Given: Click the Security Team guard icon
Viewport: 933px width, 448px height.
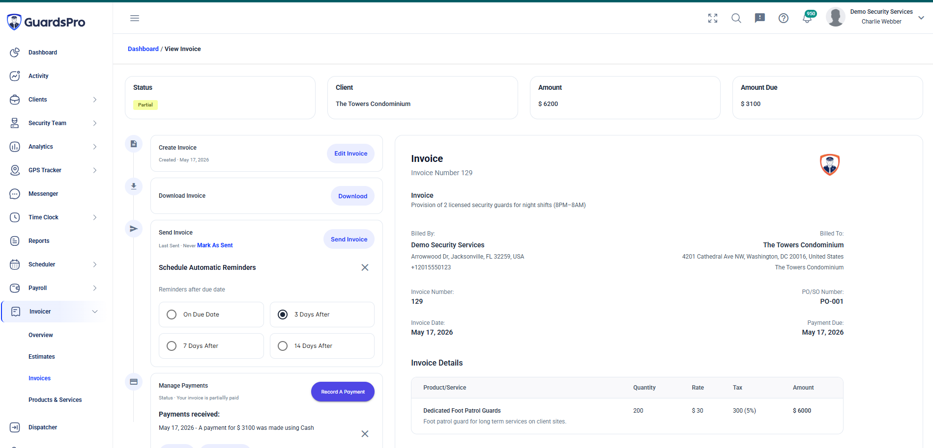Looking at the screenshot, I should click(x=15, y=123).
